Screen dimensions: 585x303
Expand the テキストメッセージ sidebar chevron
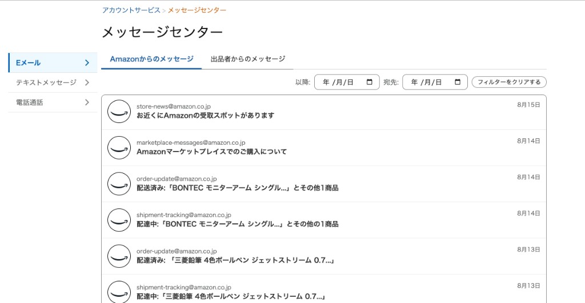tap(87, 83)
